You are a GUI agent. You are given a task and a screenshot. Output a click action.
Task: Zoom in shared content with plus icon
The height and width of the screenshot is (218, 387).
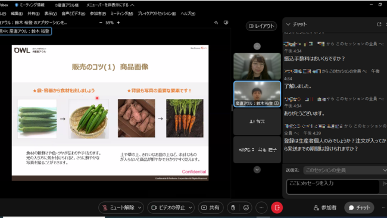pos(118,23)
